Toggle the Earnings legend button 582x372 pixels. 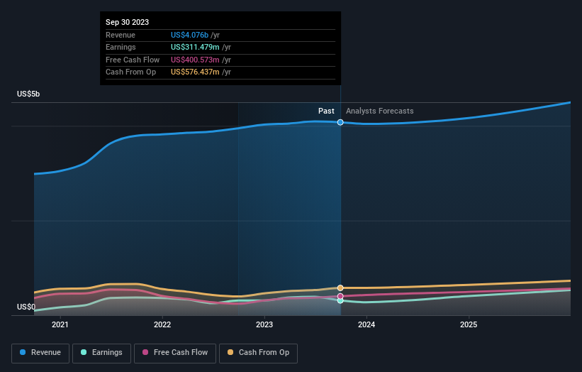(x=101, y=353)
